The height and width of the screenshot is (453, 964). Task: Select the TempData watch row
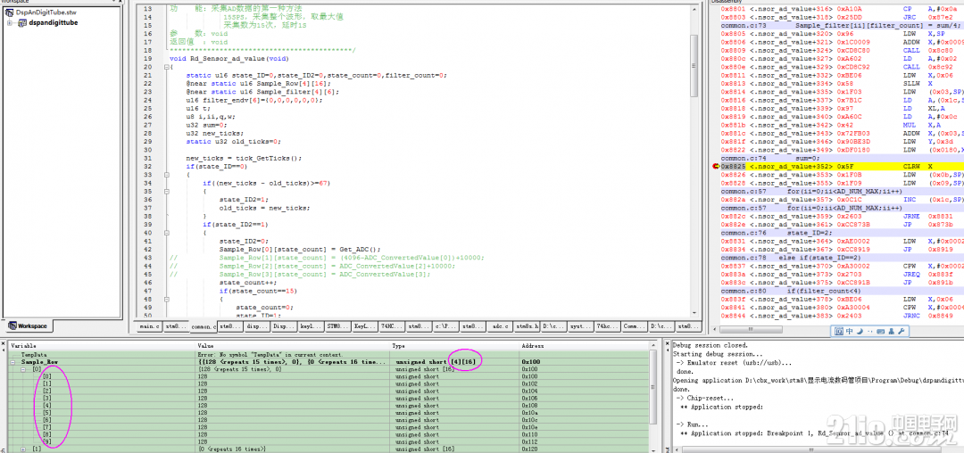pyautogui.click(x=328, y=355)
